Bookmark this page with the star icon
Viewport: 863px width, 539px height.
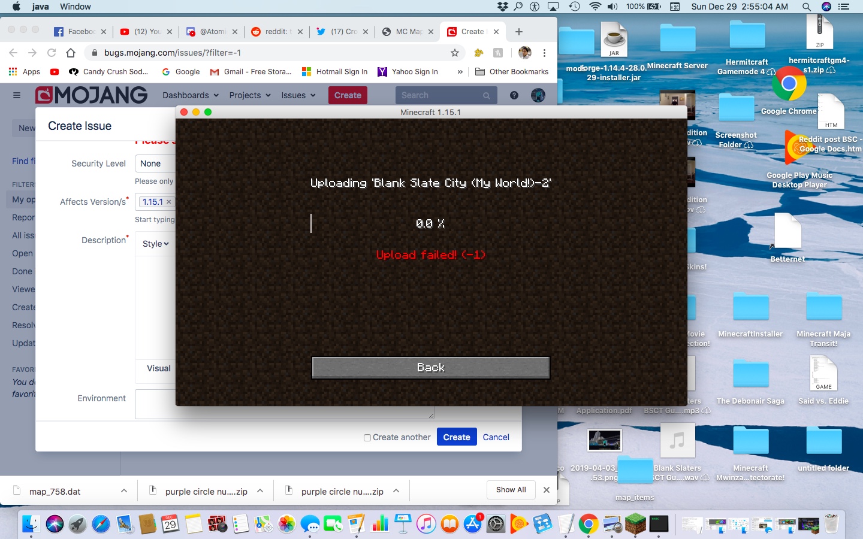(x=455, y=53)
